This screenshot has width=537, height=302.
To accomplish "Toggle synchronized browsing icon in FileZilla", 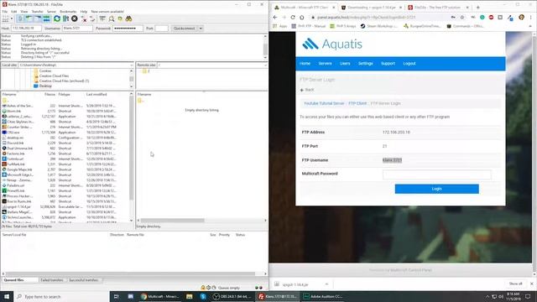I will point(120,18).
